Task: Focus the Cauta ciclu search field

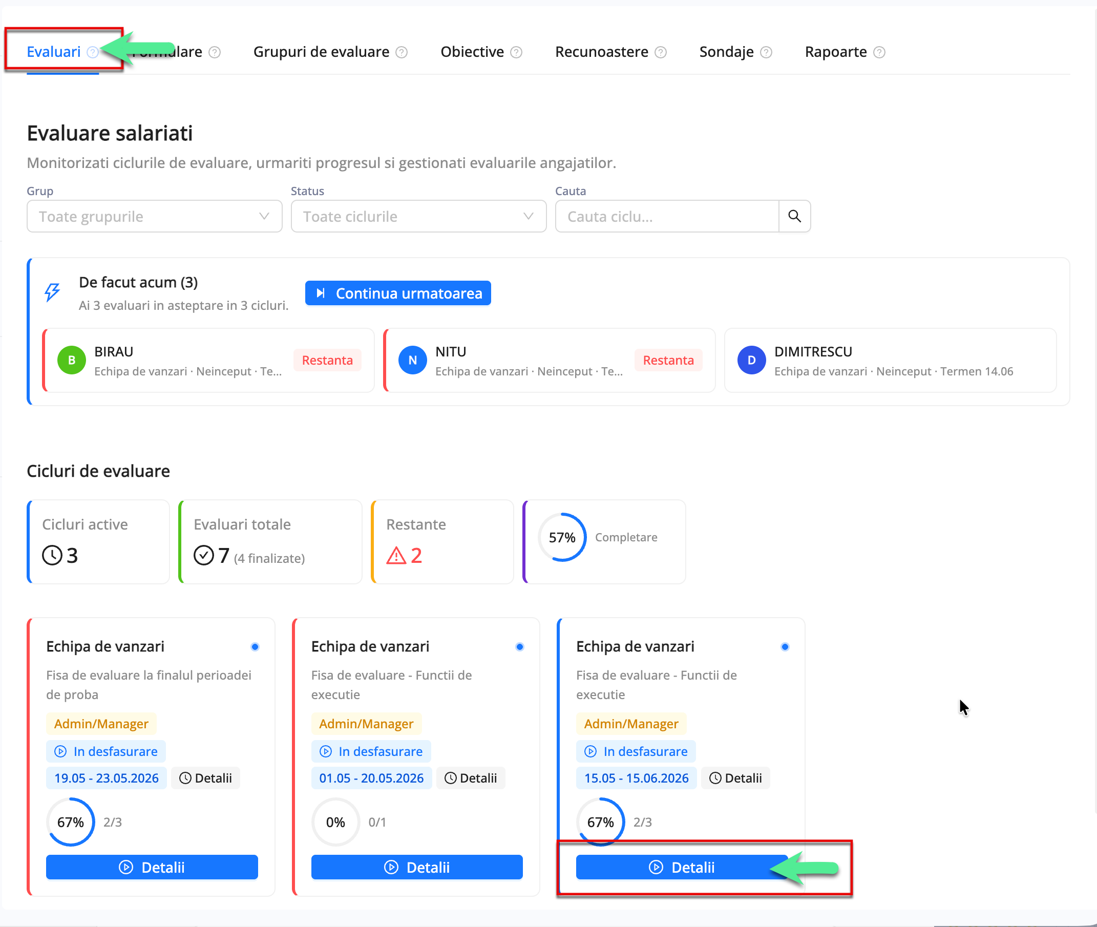Action: (x=666, y=216)
